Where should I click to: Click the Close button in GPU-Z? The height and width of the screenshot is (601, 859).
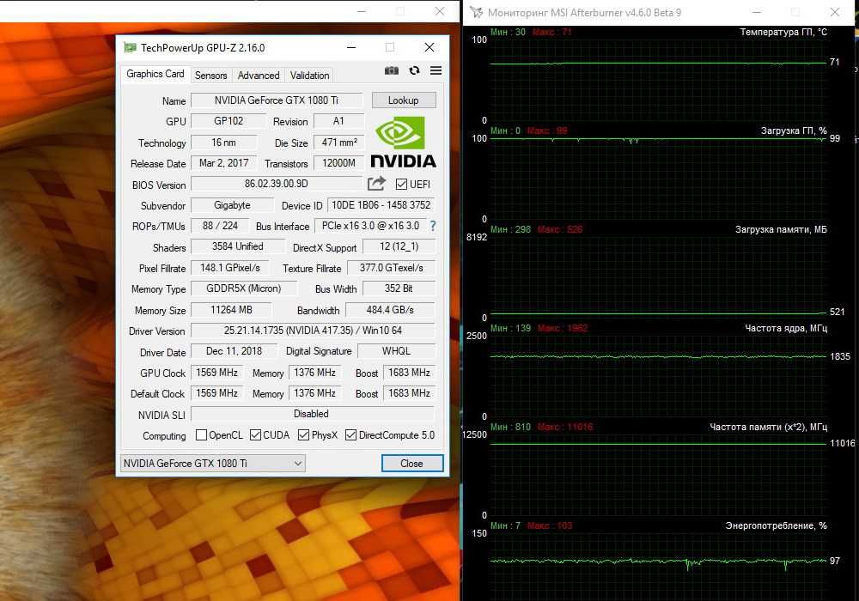point(412,463)
